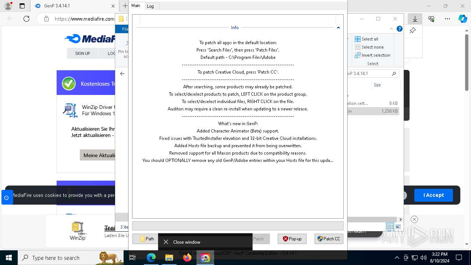Open a new tab in Edge
Image resolution: width=471 pixels, height=265 pixels.
coord(125,6)
